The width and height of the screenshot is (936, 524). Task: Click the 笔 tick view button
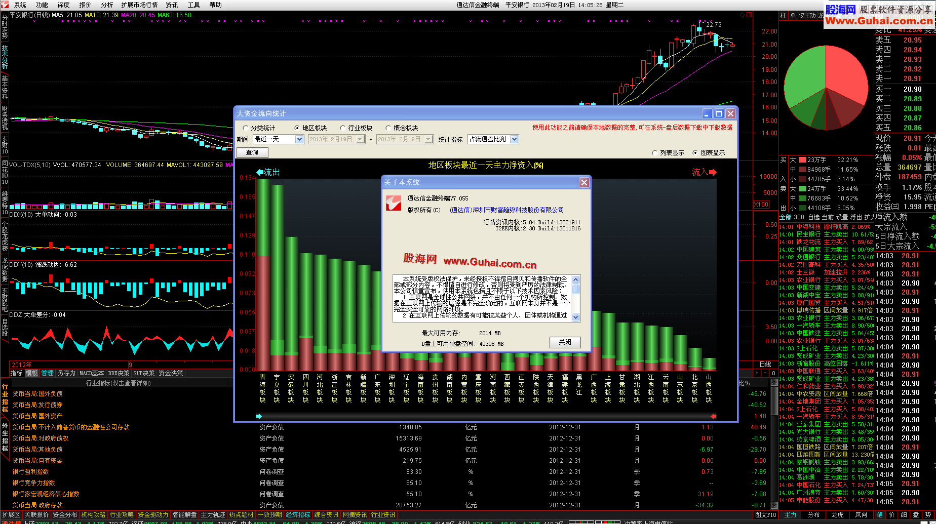(x=880, y=515)
